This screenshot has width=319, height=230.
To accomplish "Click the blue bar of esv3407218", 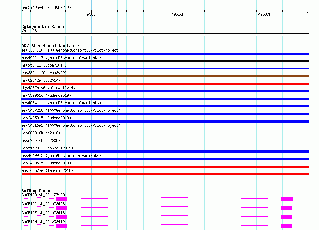I will (165, 114).
